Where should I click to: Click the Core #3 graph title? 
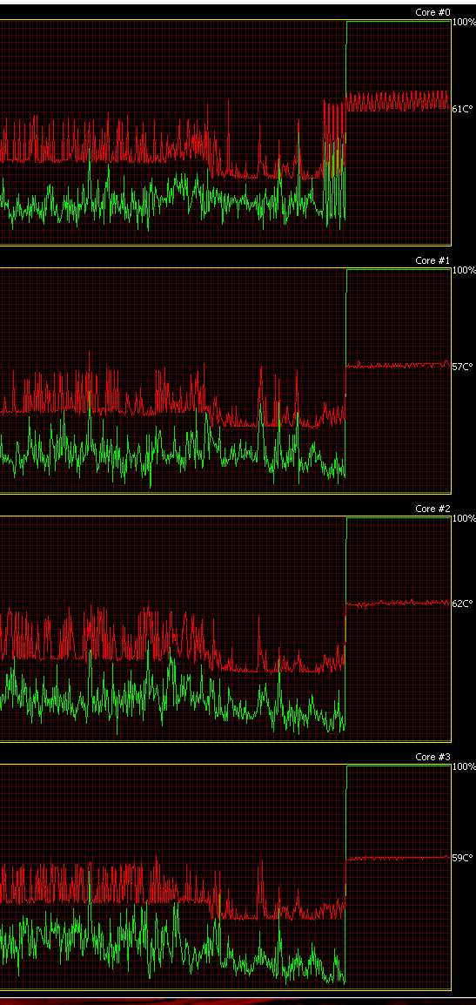click(433, 757)
